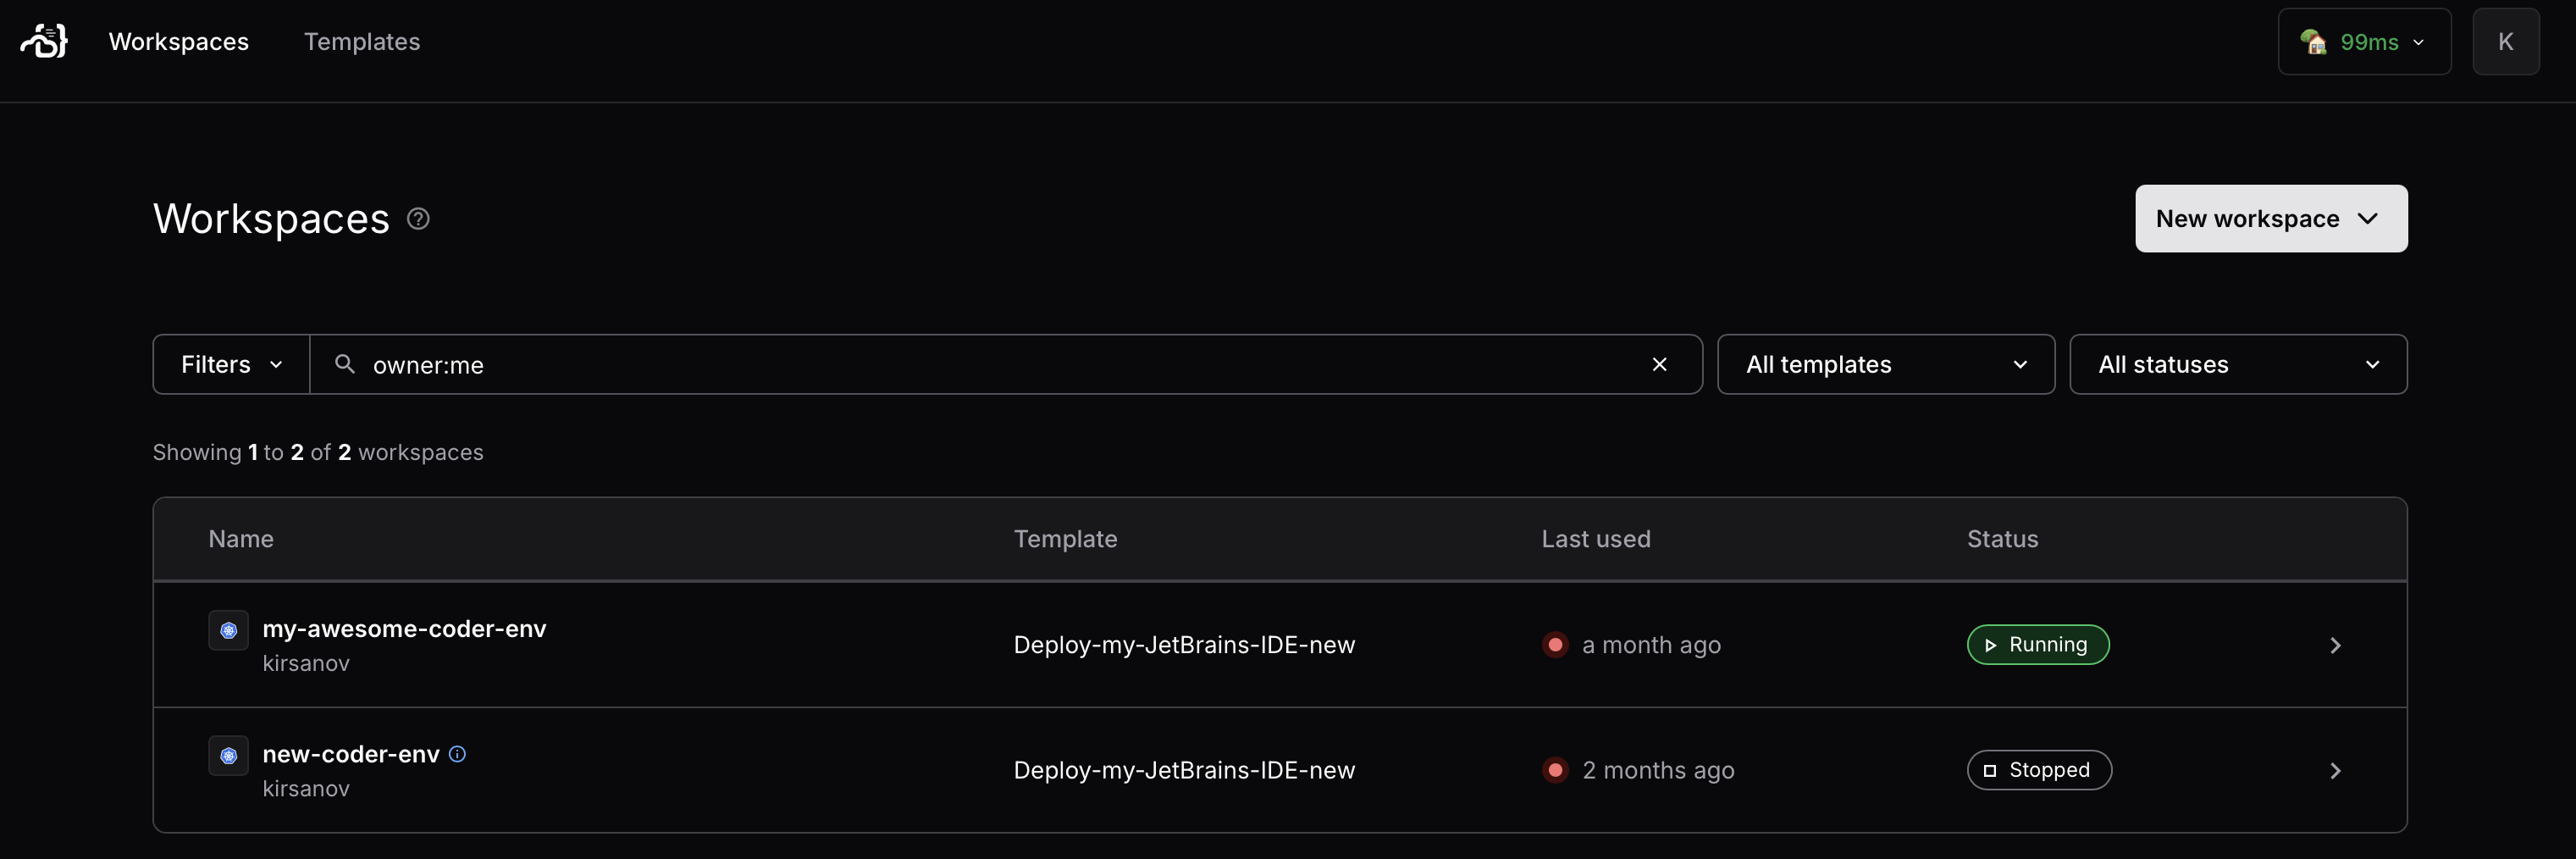Image resolution: width=2576 pixels, height=859 pixels.
Task: Click the Last used column header
Action: click(1595, 539)
